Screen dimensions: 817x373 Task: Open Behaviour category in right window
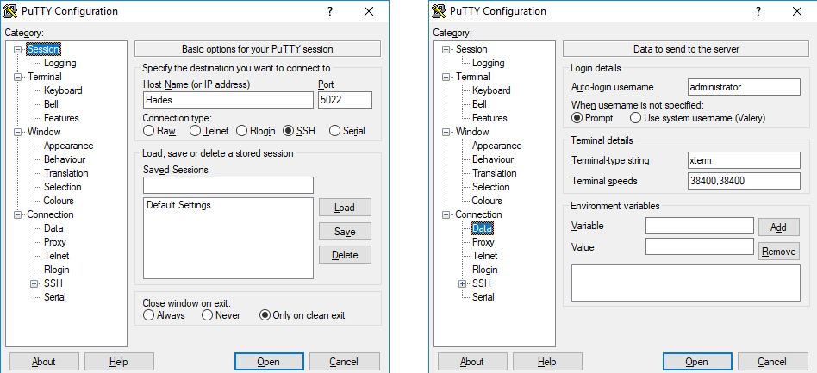pyautogui.click(x=493, y=159)
